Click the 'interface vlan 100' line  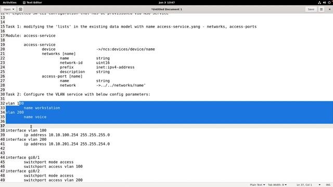[26, 130]
